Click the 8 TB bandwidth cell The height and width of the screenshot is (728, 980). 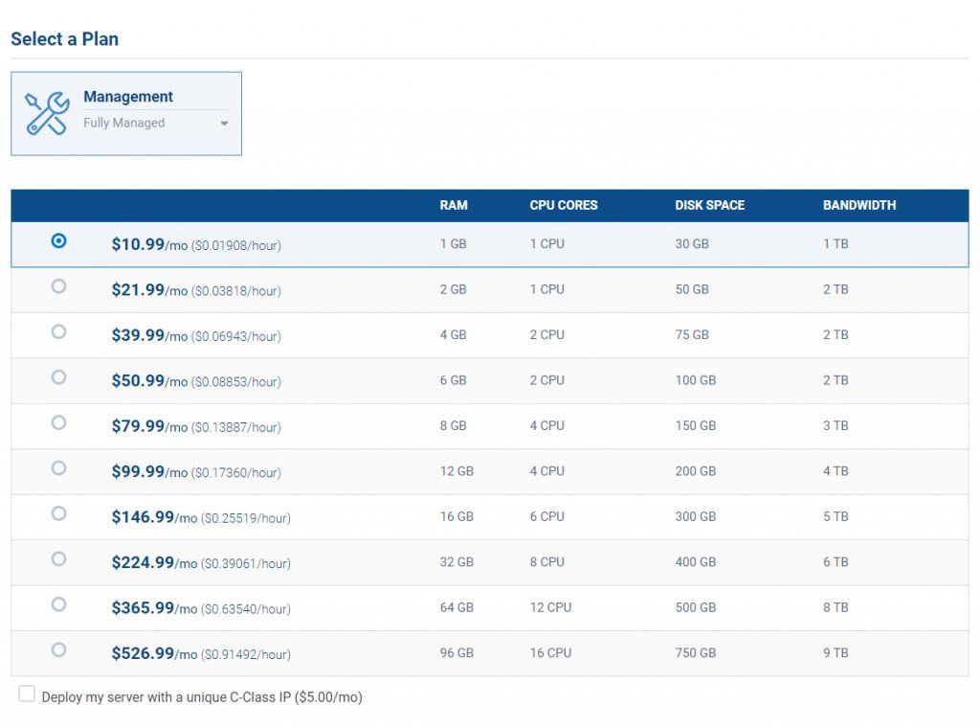[x=835, y=607]
